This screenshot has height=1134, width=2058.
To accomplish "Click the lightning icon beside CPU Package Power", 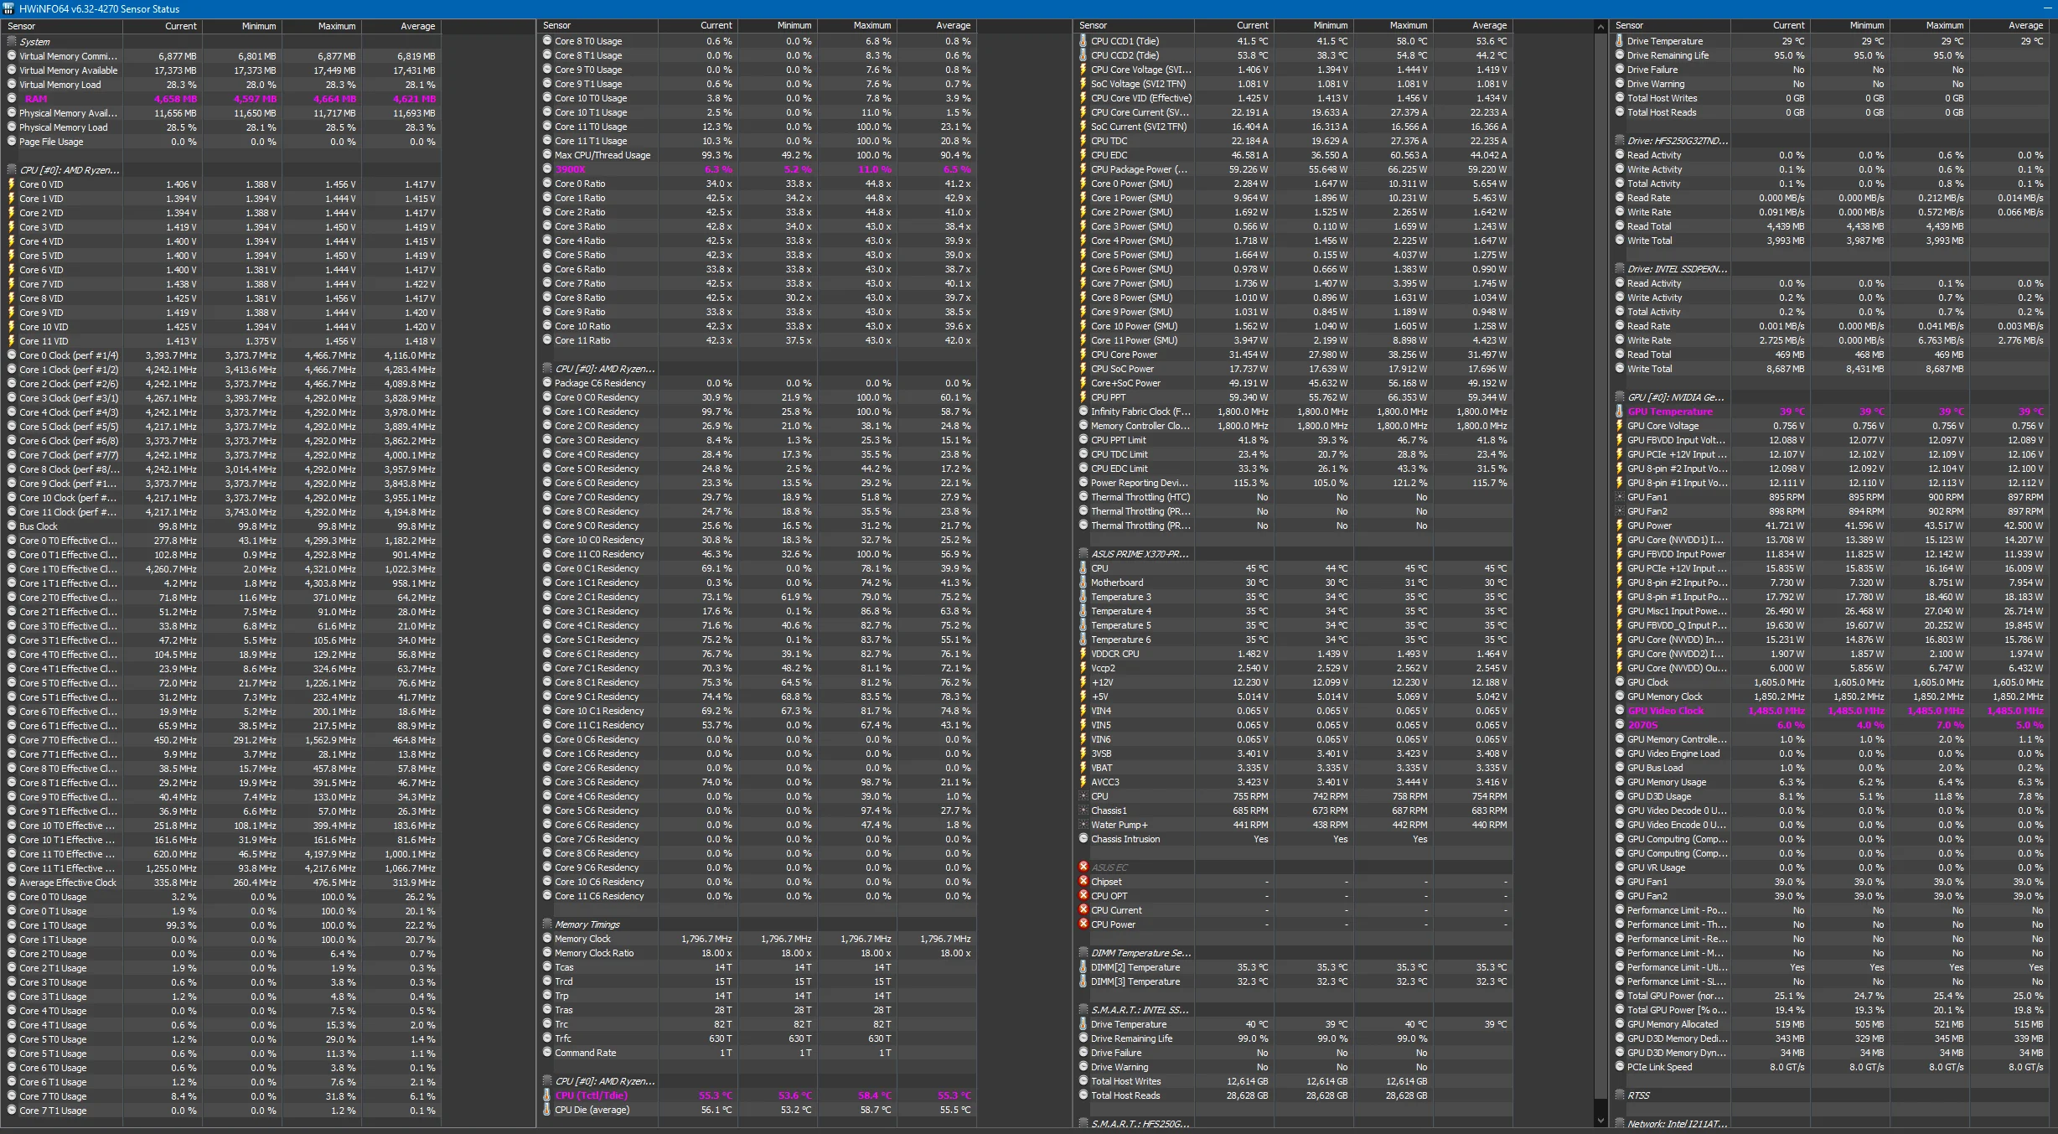I will tap(1083, 169).
